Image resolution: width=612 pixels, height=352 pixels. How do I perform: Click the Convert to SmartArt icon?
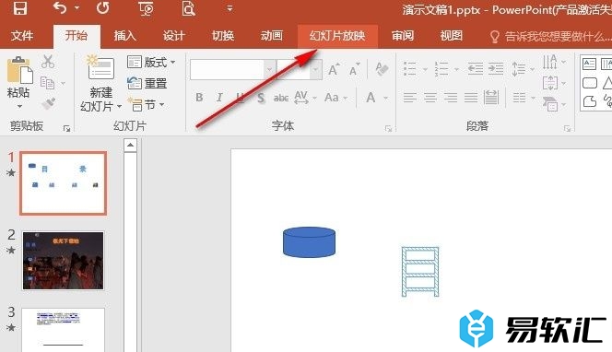click(550, 103)
